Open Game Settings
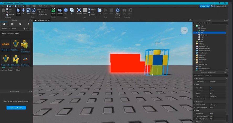Image resolution: width=233 pixels, height=123 pixels. 118,11
